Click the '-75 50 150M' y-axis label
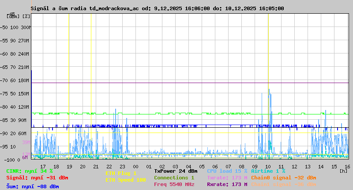This screenshot has width=353, height=190. 15,94
